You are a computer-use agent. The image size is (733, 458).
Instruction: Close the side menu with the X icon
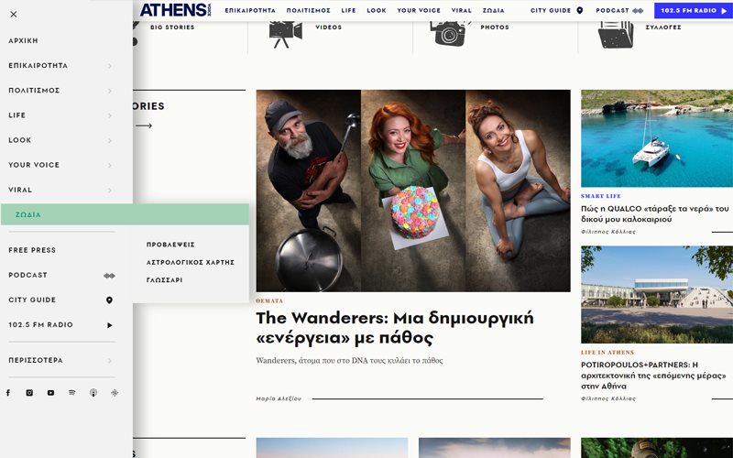14,15
